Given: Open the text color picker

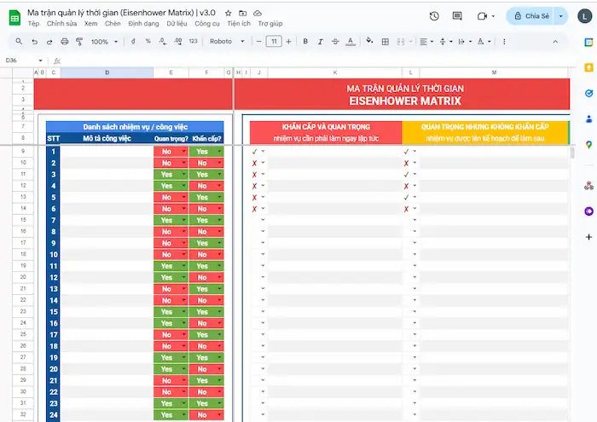Looking at the screenshot, I should pyautogui.click(x=351, y=41).
